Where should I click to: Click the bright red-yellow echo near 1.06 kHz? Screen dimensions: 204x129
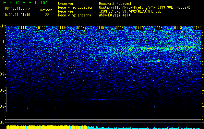point(159,48)
